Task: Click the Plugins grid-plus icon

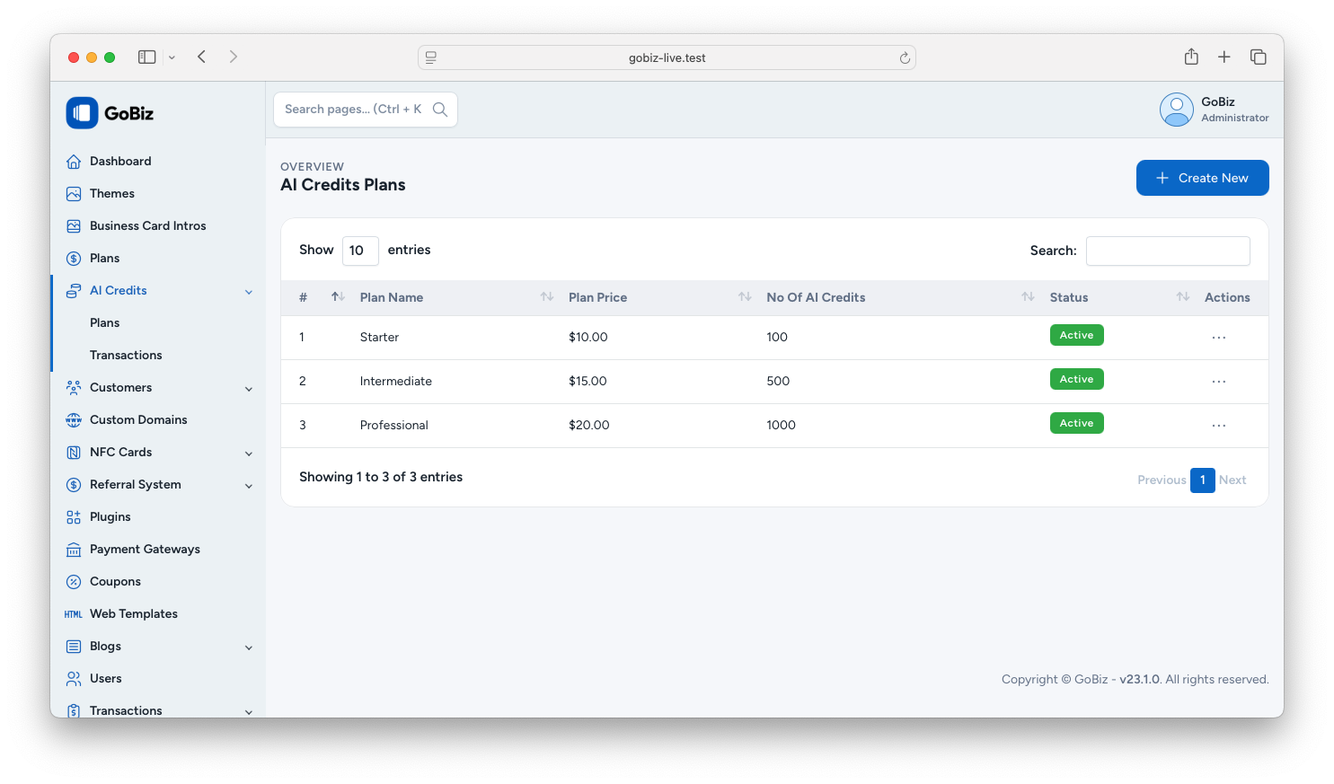Action: point(74,517)
